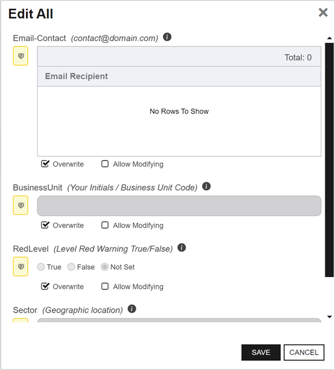Click the scrollbar down arrow
The width and height of the screenshot is (335, 370).
coord(330,317)
